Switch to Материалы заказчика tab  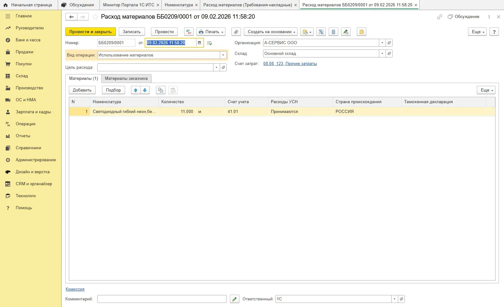pos(126,79)
